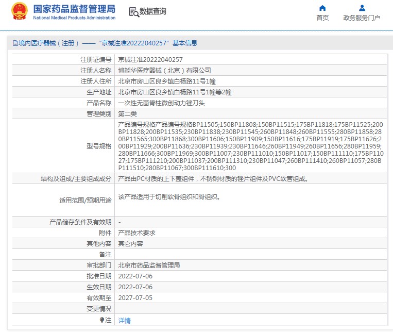The height and width of the screenshot is (332, 393).
Task: Select production address ending 1幢等2幢
Action: coord(175,92)
